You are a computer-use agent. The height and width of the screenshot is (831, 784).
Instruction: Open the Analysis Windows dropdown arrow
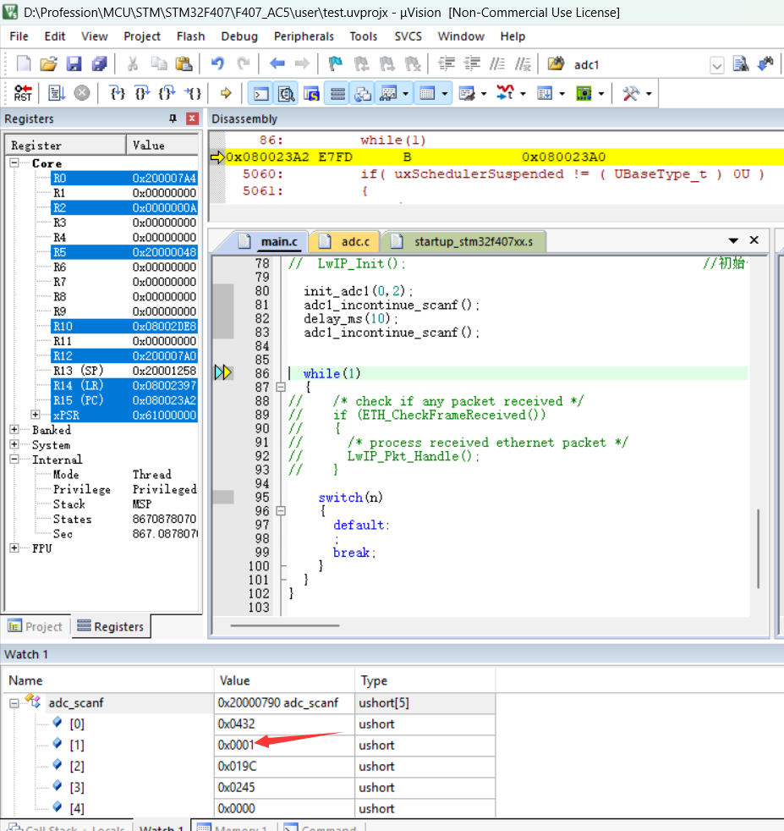(x=523, y=94)
